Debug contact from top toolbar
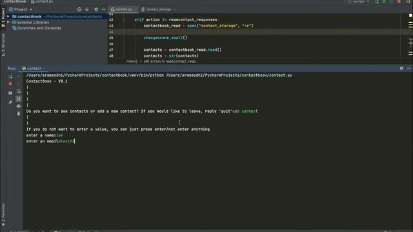This screenshot has width=413, height=232. [384, 1]
